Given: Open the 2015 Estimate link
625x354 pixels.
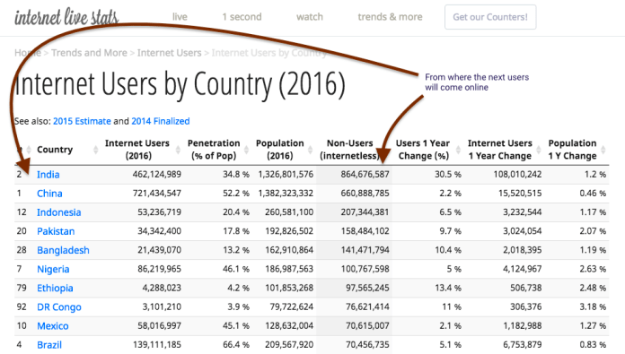Looking at the screenshot, I should pyautogui.click(x=82, y=121).
